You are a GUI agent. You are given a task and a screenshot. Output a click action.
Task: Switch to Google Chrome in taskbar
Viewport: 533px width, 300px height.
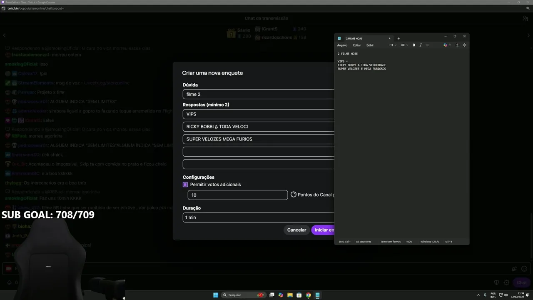308,295
